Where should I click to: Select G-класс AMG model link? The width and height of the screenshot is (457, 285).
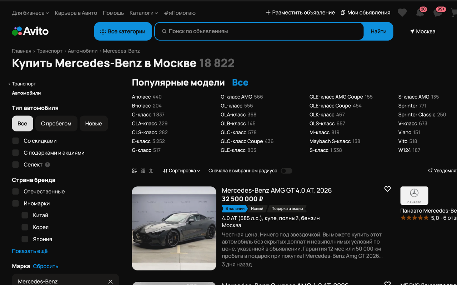[236, 97]
